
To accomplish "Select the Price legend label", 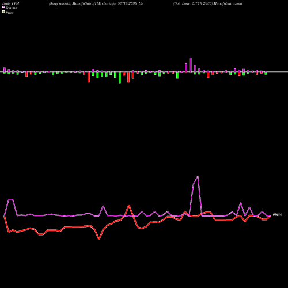I will pyautogui.click(x=9, y=13).
